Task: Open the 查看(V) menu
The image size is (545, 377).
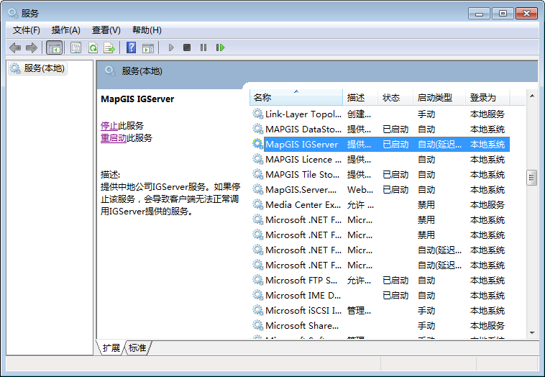Action: tap(106, 30)
